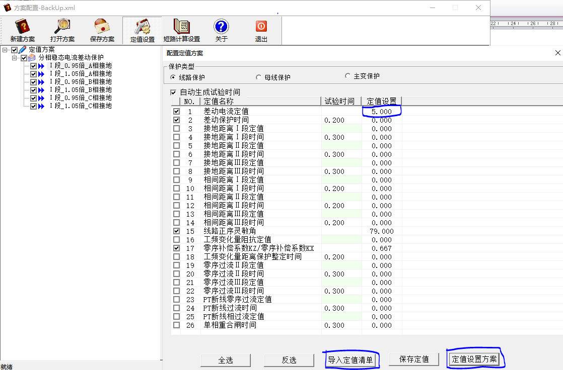Choose 主变保护 protection type
The height and width of the screenshot is (370, 563).
pyautogui.click(x=347, y=76)
